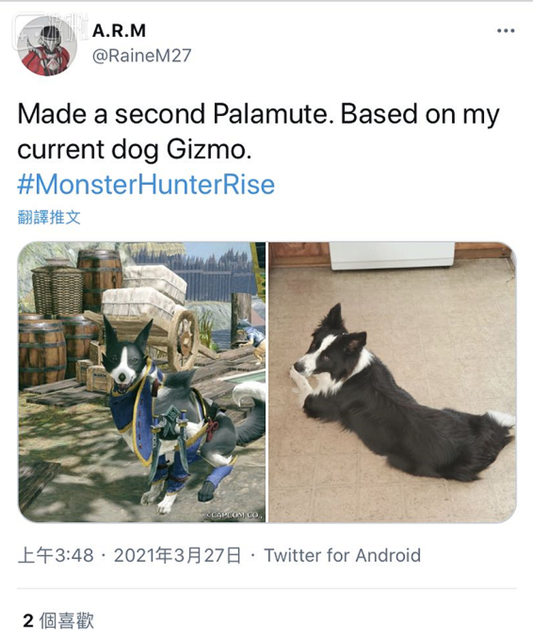Open the three-dot more options menu

coord(506,31)
